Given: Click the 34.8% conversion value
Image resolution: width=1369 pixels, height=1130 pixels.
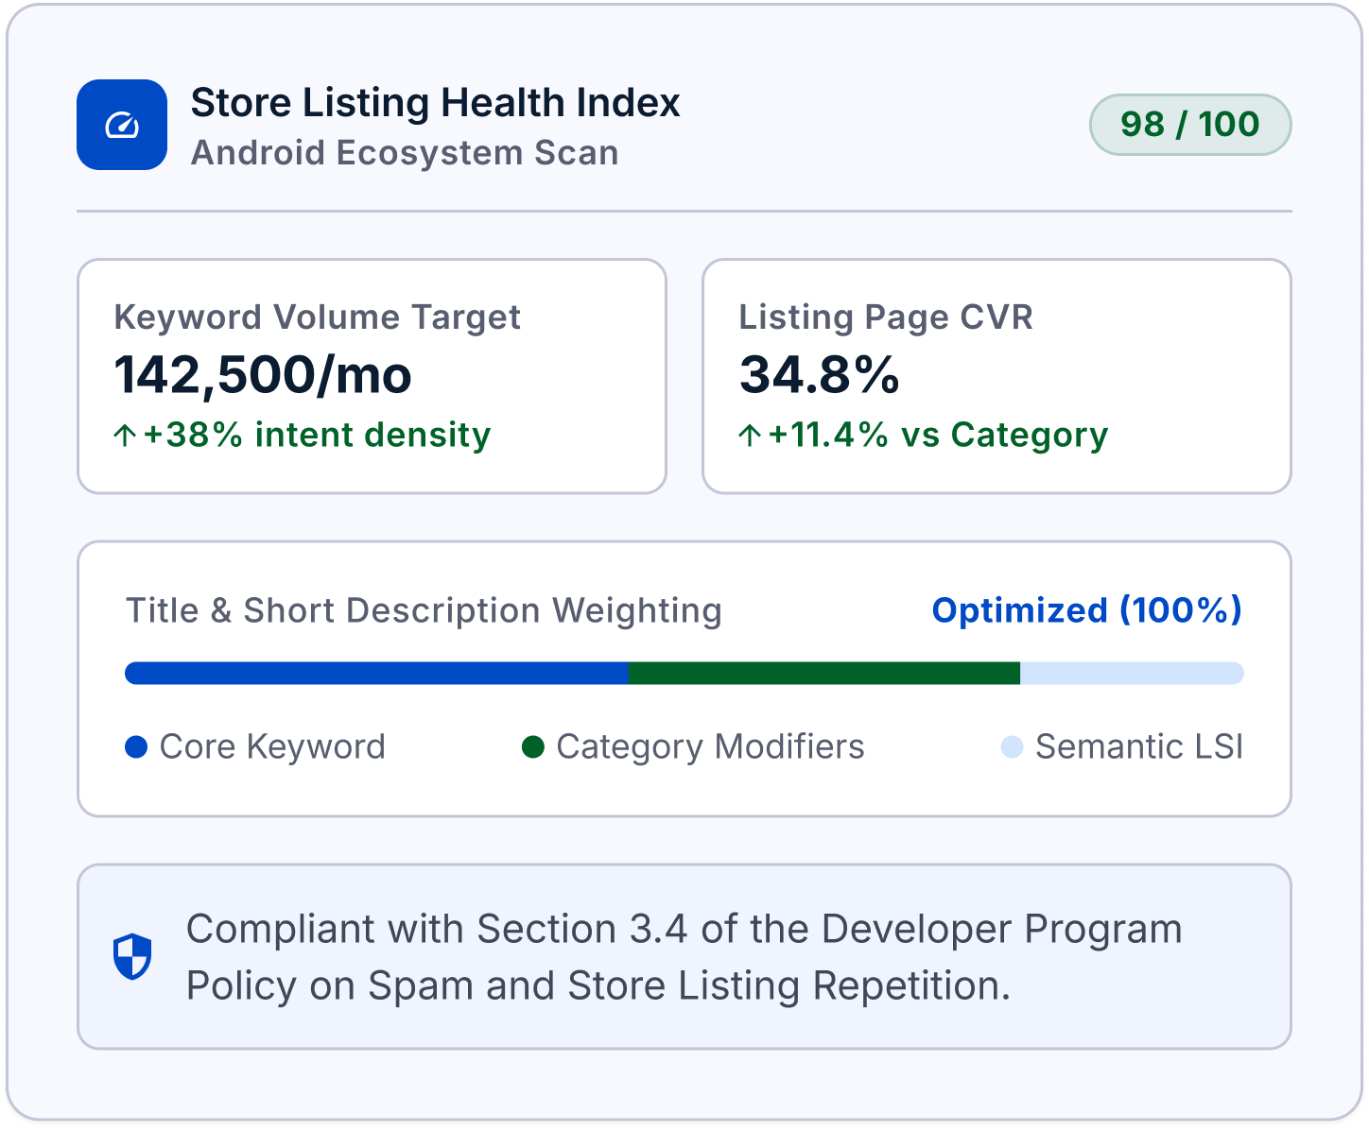Looking at the screenshot, I should (820, 375).
